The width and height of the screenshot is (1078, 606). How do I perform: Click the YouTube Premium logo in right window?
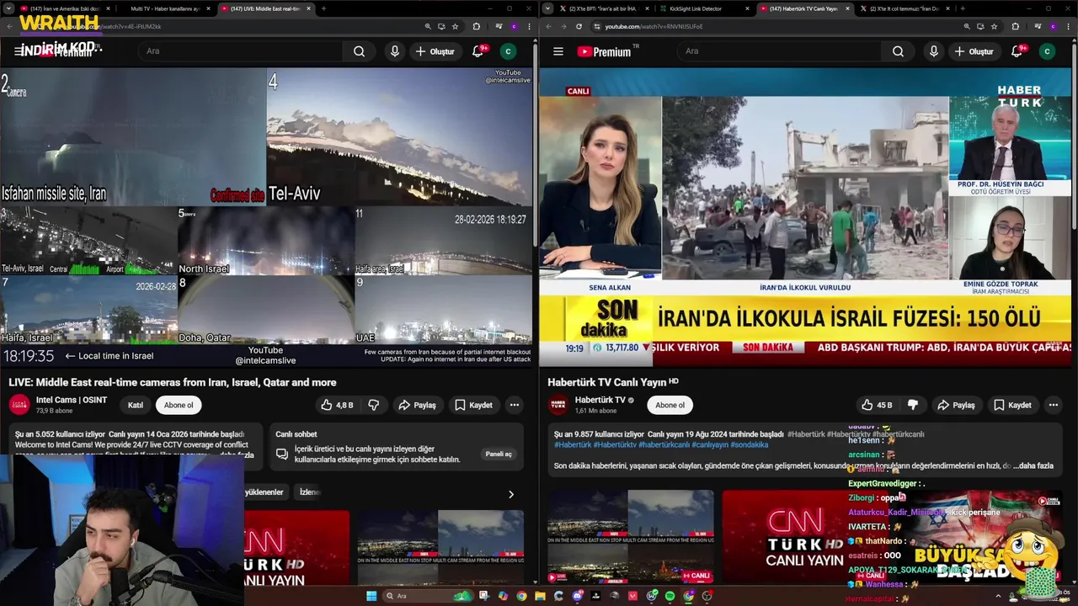pyautogui.click(x=604, y=51)
